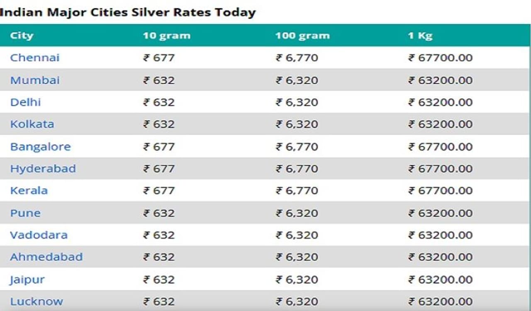Go to the Bangalore city link
Screen dimensions: 531x311
click(x=40, y=147)
